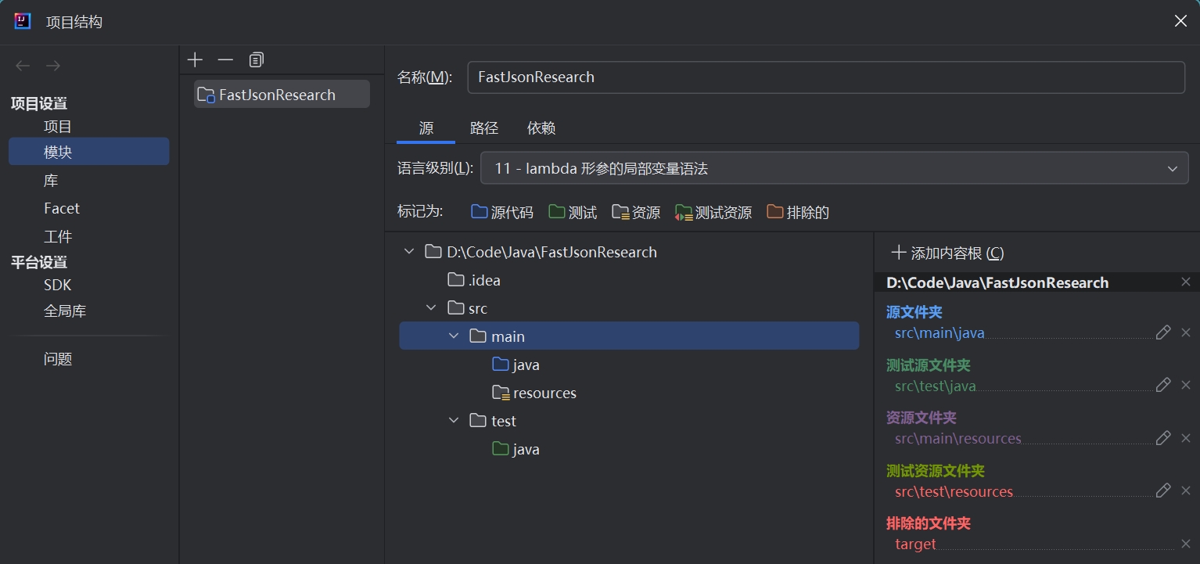The height and width of the screenshot is (564, 1200).
Task: Remove src\test\java test source folder entry
Action: pos(1186,385)
